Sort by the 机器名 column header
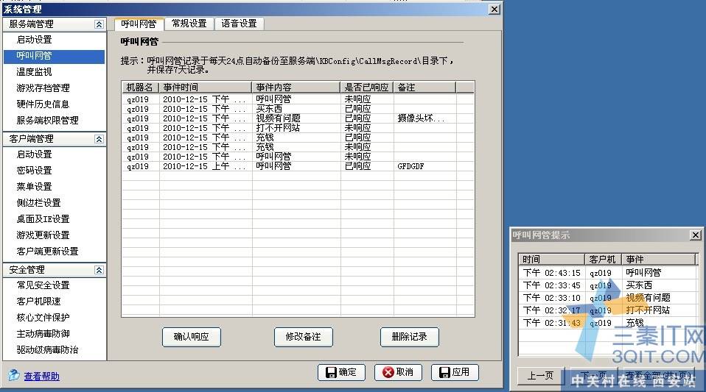The height and width of the screenshot is (392, 706). (x=141, y=88)
